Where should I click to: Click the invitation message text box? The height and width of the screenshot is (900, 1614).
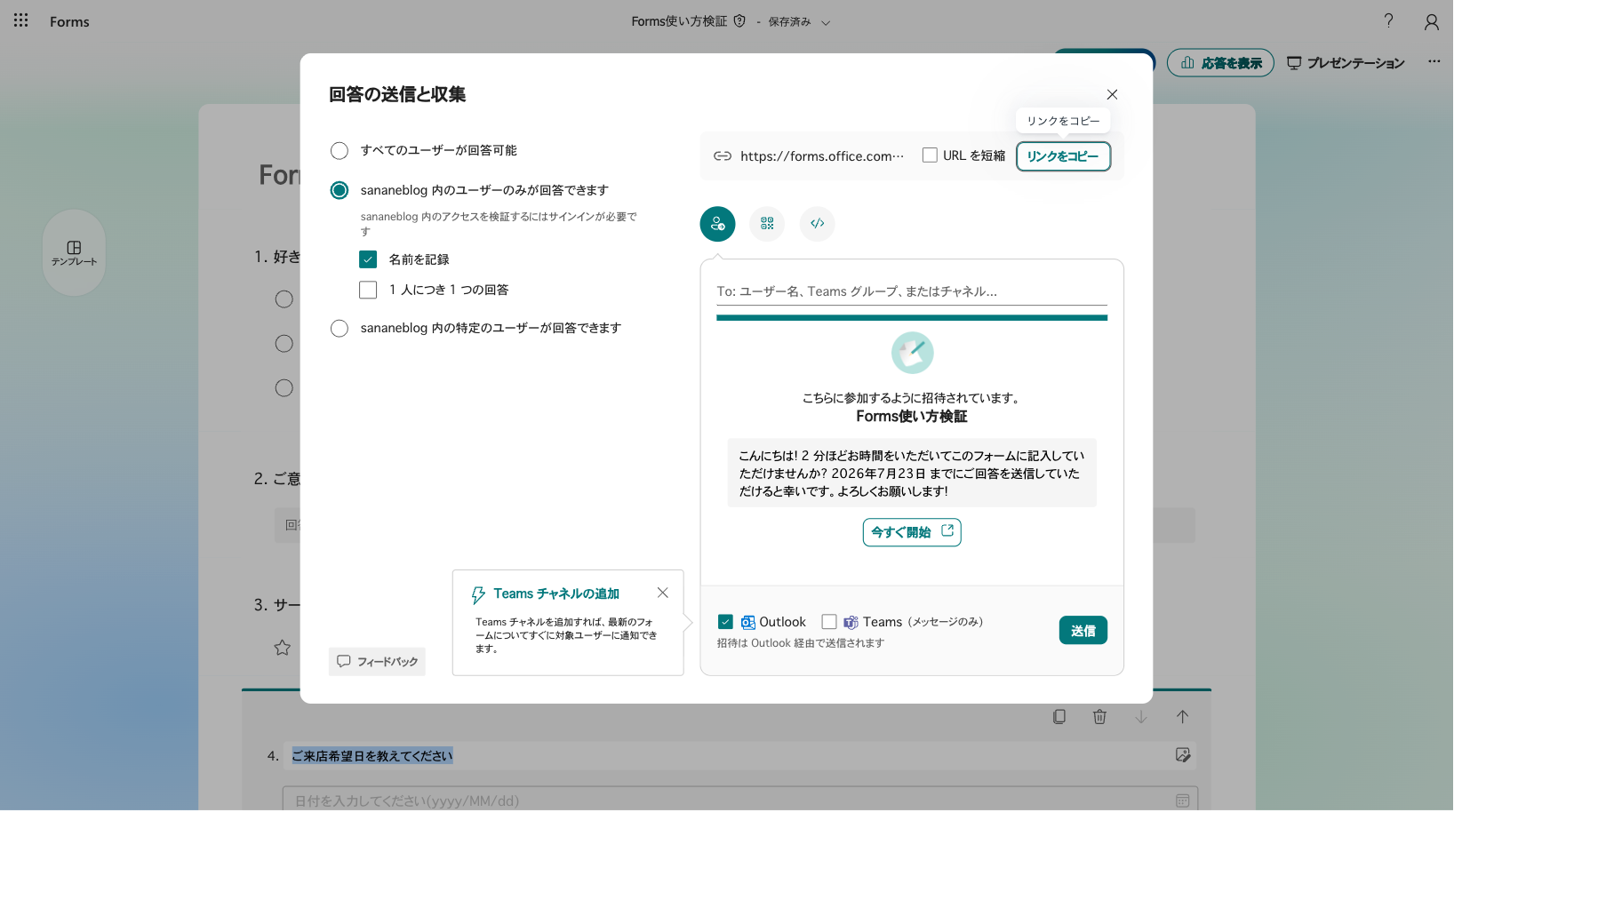click(x=912, y=473)
